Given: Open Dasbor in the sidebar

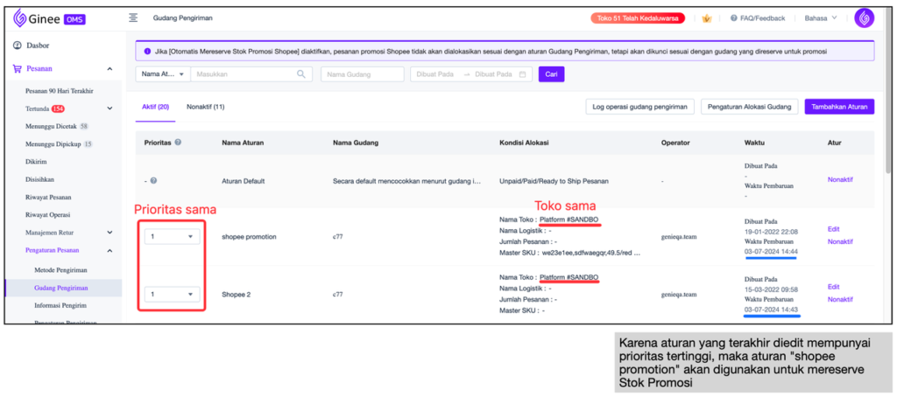Looking at the screenshot, I should 38,45.
